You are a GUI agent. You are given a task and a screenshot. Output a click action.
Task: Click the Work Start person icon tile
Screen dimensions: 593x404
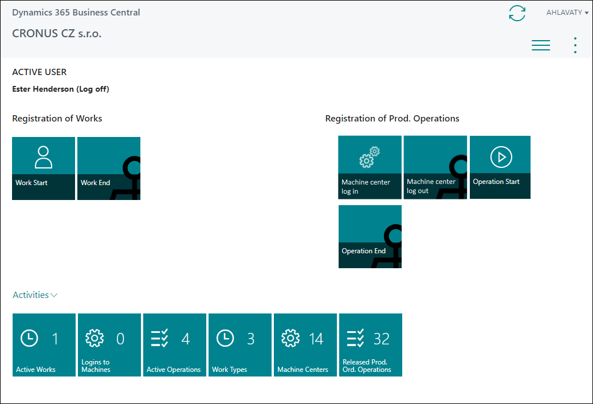click(44, 168)
